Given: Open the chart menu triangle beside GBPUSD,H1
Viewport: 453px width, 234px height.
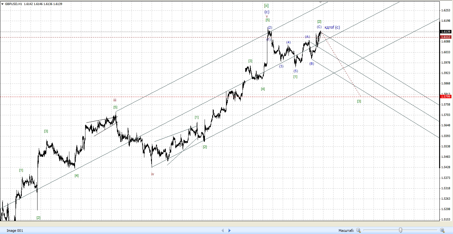Looking at the screenshot, I should click(2, 4).
